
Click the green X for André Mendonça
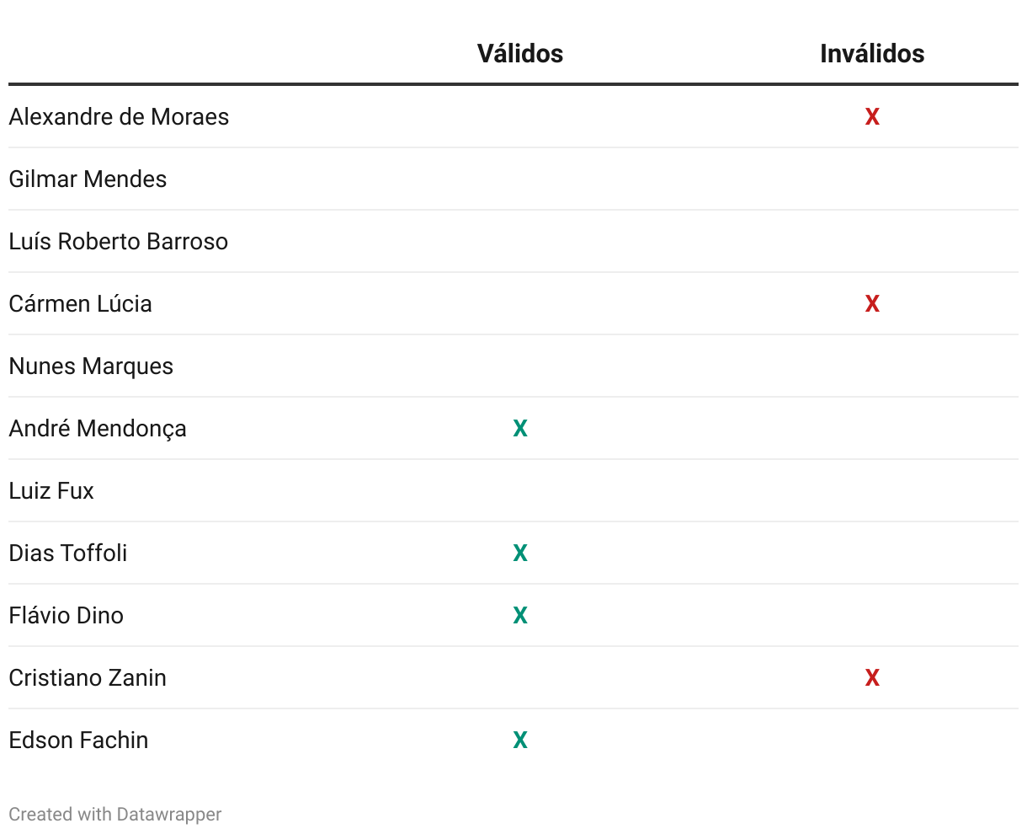click(520, 429)
